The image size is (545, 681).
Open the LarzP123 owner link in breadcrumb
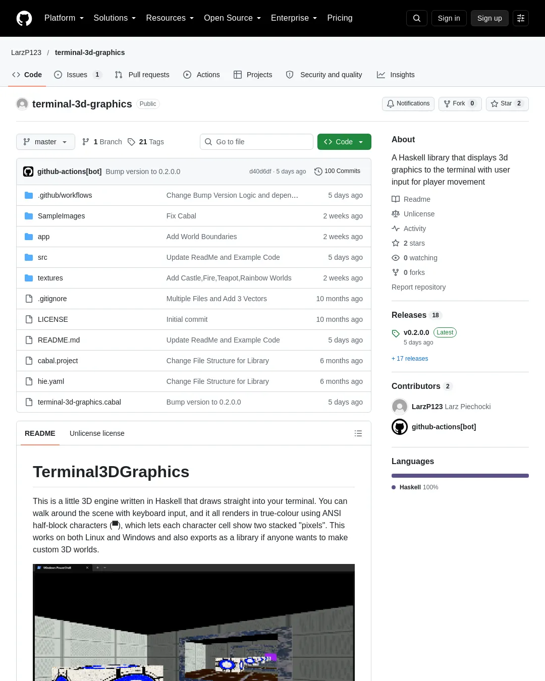coord(26,52)
